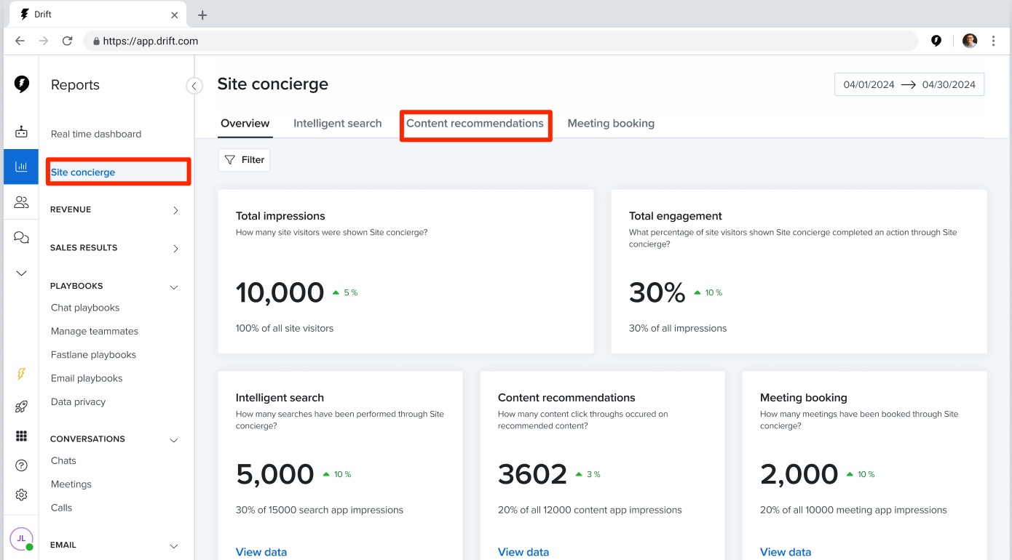Open Meetings under Conversations
Viewport: 1012px width, 560px height.
[x=71, y=484]
